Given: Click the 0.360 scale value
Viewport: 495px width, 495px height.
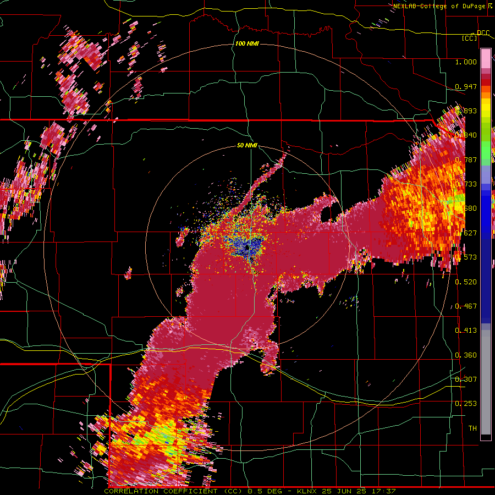Looking at the screenshot, I should click(x=466, y=355).
